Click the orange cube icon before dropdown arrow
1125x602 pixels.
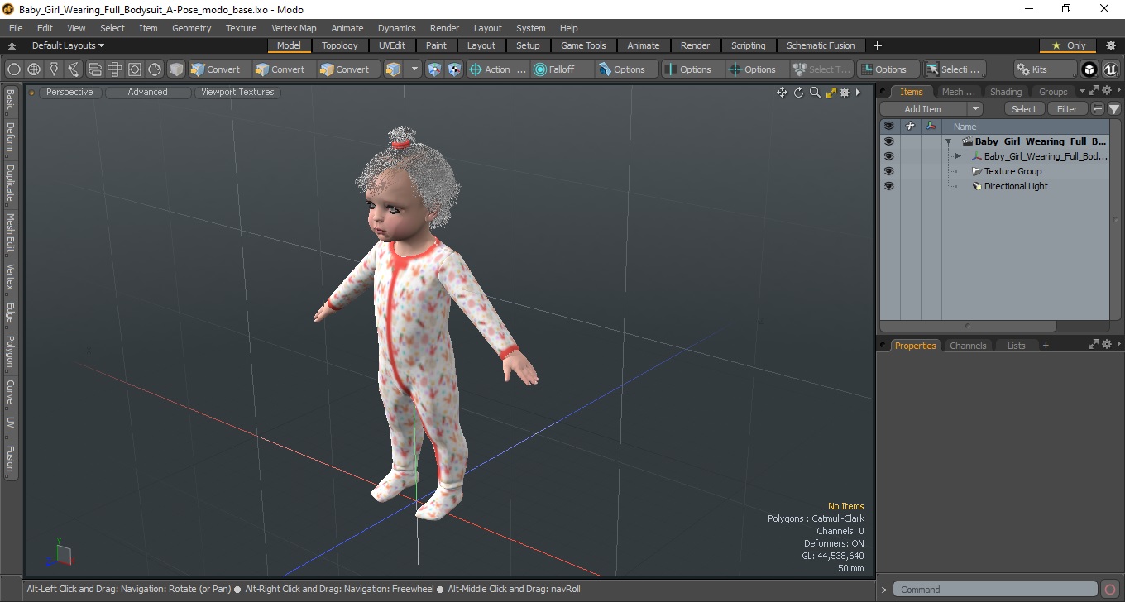(394, 69)
